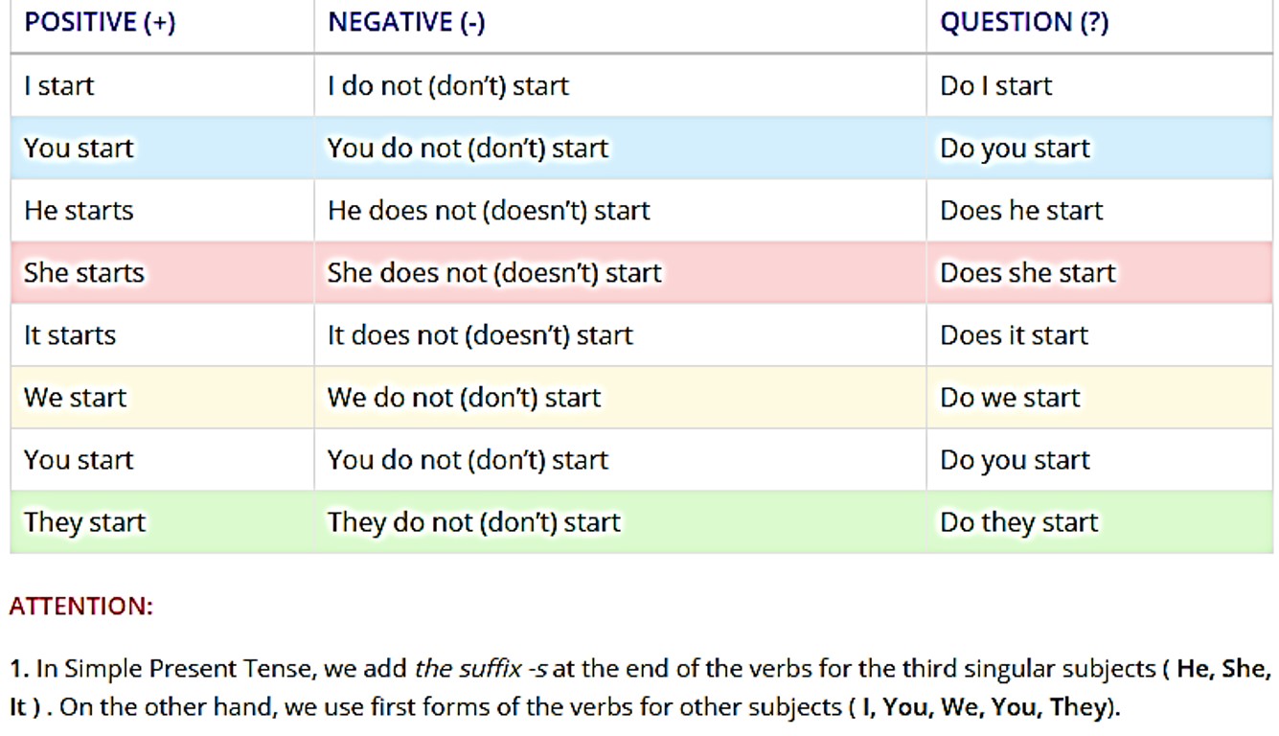Click "She starts" in the pink row
Screen dimensions: 1279x736
[84, 273]
